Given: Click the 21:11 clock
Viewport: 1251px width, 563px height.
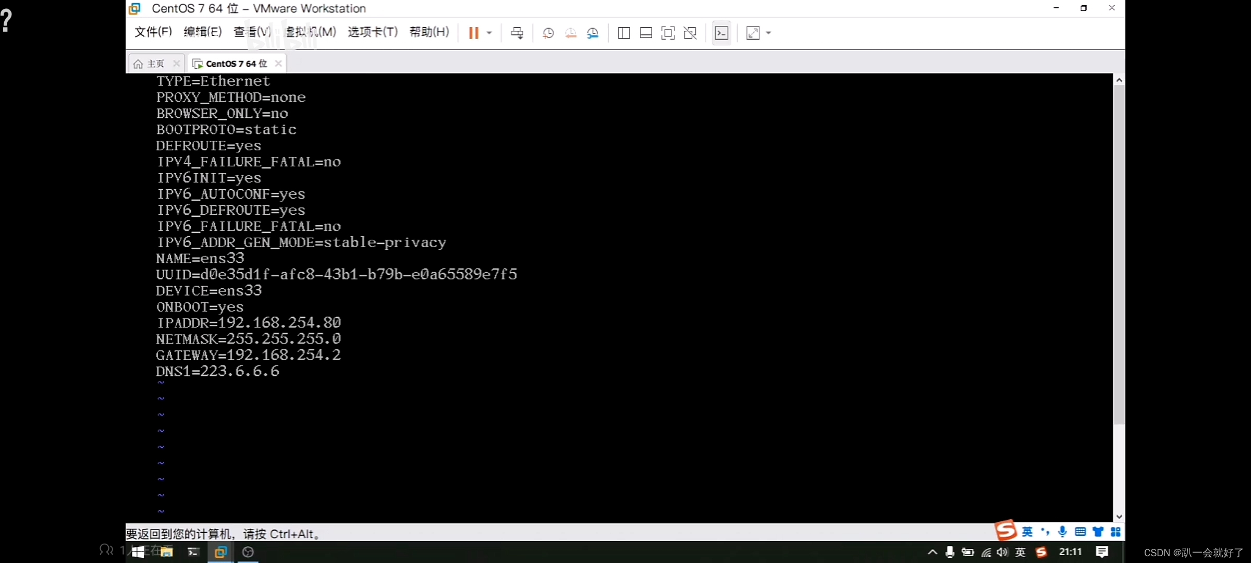Looking at the screenshot, I should tap(1071, 552).
